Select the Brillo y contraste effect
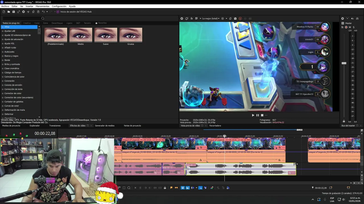This screenshot has height=204, width=364. click(12, 64)
